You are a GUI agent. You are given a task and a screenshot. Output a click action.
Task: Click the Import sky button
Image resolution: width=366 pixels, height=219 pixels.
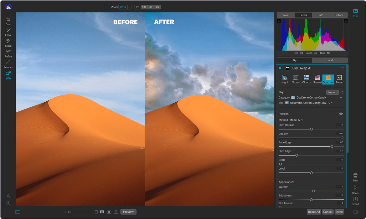click(x=332, y=92)
